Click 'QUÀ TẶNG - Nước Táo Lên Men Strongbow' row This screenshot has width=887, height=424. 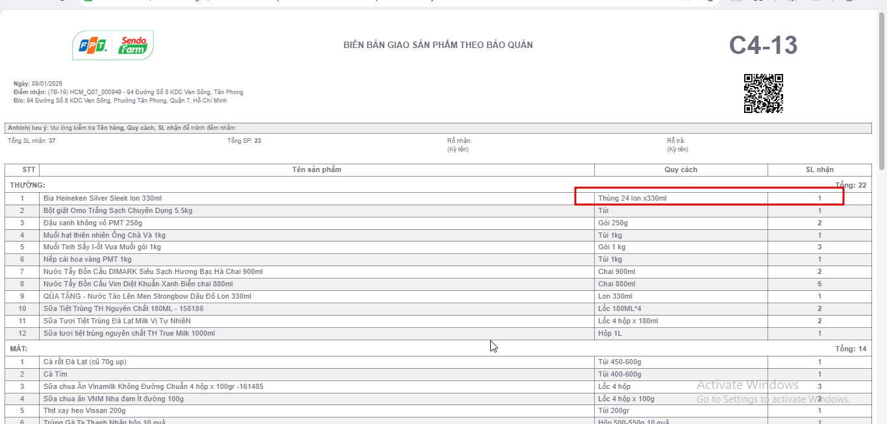[438, 296]
